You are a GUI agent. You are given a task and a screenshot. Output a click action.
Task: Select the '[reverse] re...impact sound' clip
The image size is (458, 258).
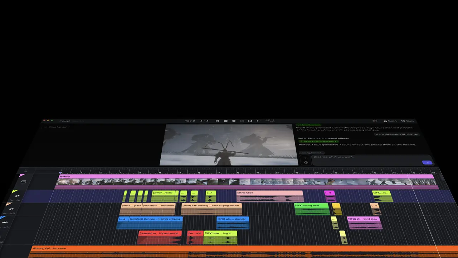(160, 238)
